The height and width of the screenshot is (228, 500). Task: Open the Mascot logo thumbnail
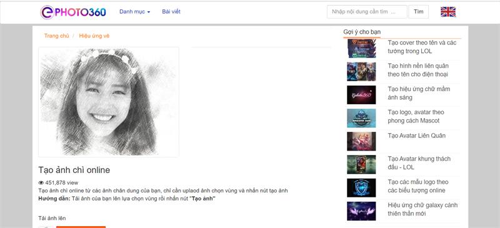(x=361, y=118)
